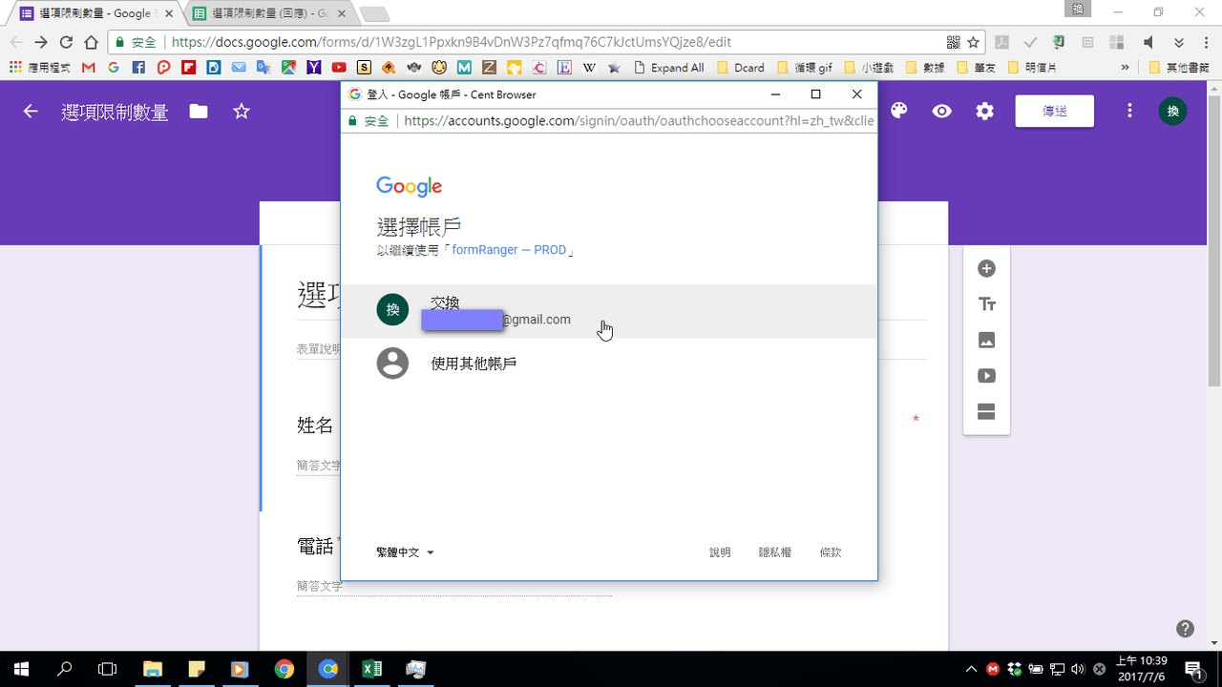Add title and description Tt icon
1222x687 pixels.
point(987,304)
